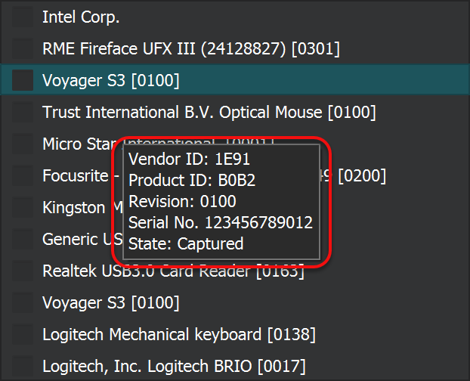Image resolution: width=470 pixels, height=381 pixels.
Task: Toggle the Realtek USB3.0 Card Reader checkbox
Action: coord(23,271)
